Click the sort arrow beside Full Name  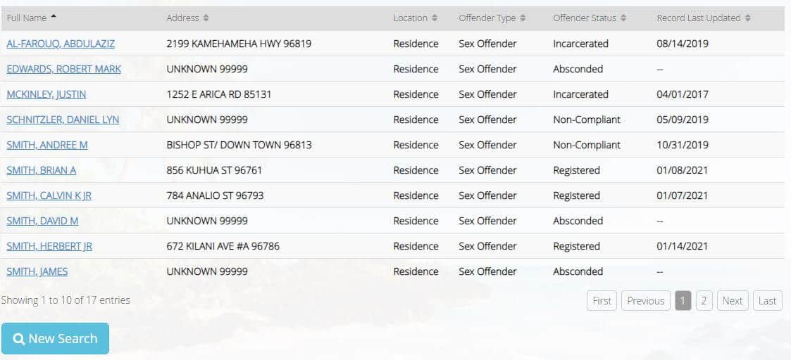tap(54, 17)
